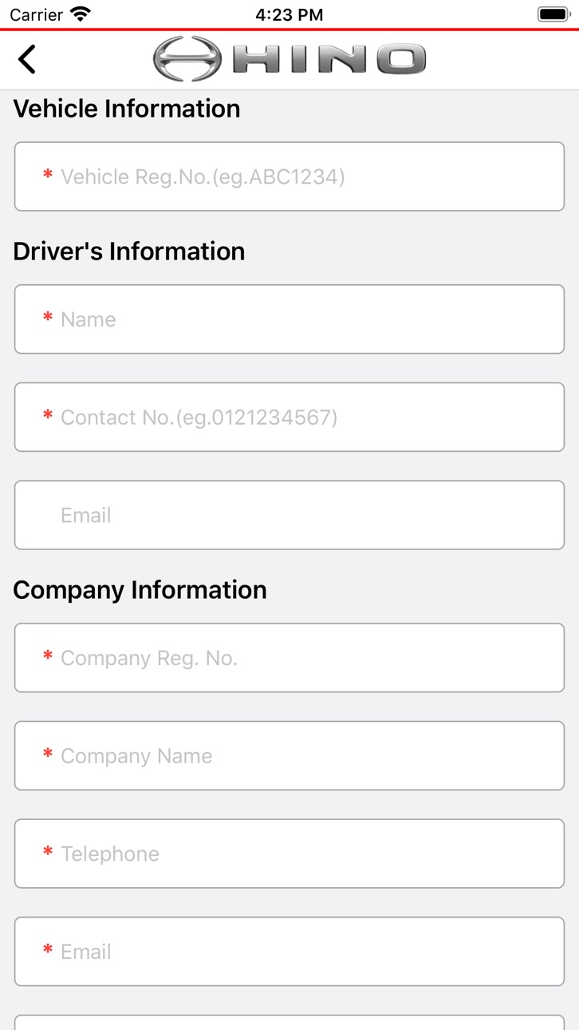Tap the Company Information heading

140,590
